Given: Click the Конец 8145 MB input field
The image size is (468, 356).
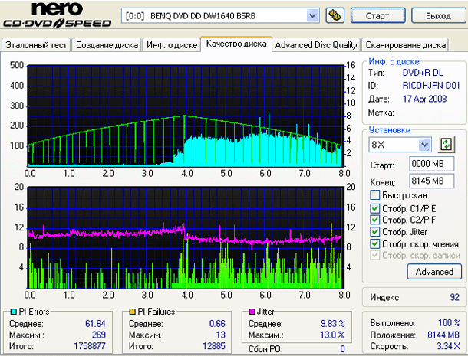Looking at the screenshot, I should (x=432, y=181).
